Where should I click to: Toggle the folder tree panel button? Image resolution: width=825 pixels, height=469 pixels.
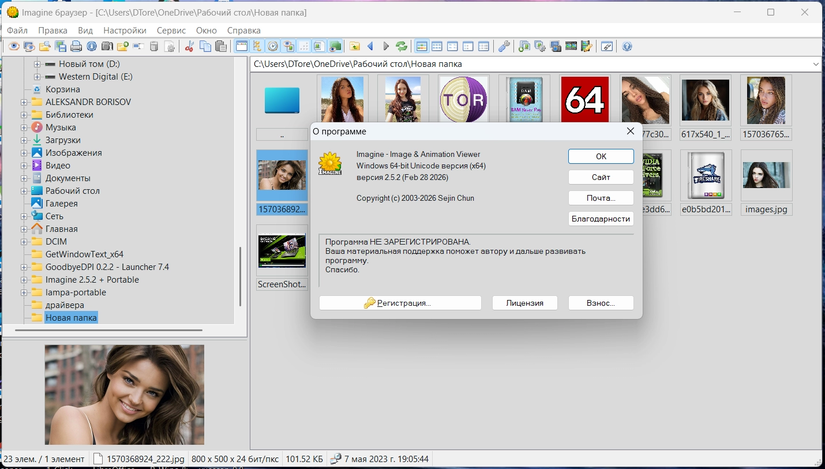(x=257, y=47)
